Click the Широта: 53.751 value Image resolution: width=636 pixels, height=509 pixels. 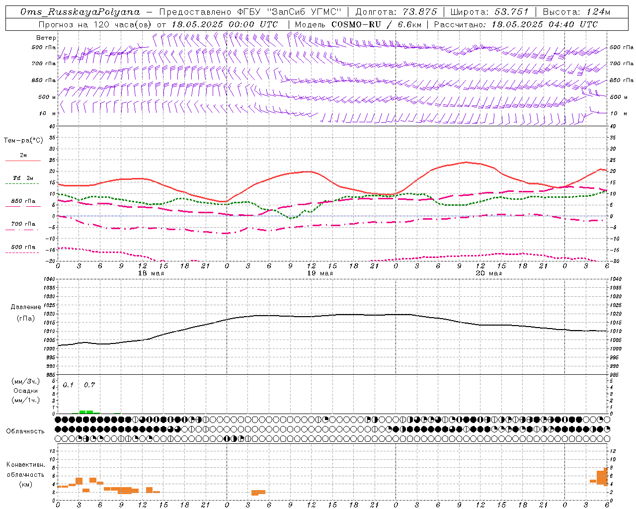click(489, 12)
